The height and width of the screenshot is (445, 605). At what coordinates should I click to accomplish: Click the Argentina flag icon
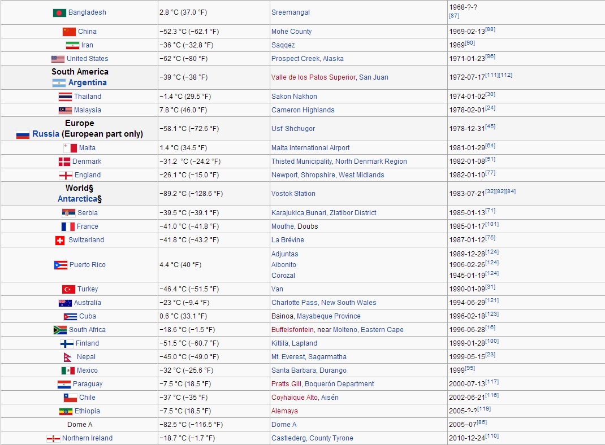pyautogui.click(x=59, y=83)
